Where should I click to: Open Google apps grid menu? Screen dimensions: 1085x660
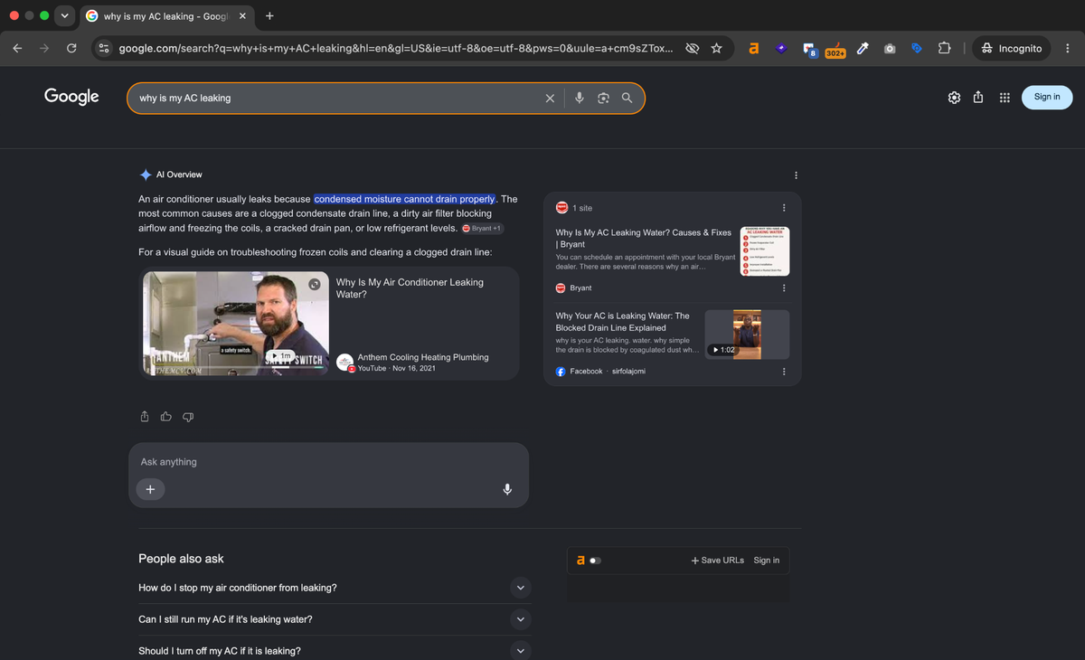coord(1004,98)
